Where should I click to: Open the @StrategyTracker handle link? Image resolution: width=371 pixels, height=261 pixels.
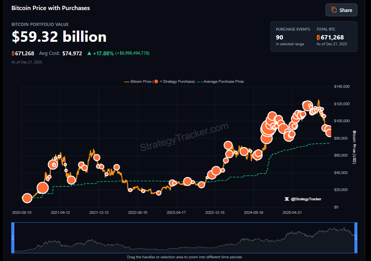point(306,199)
